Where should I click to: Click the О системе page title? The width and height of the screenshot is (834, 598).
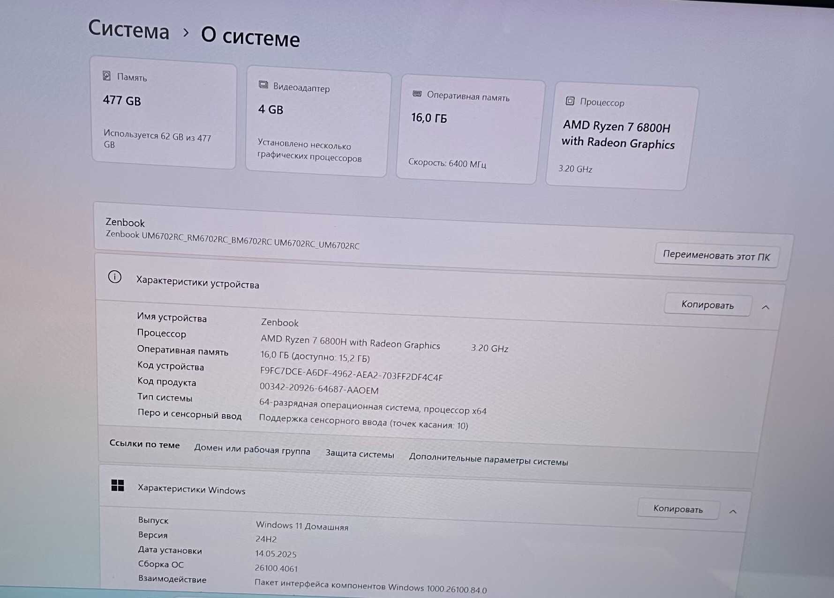250,37
